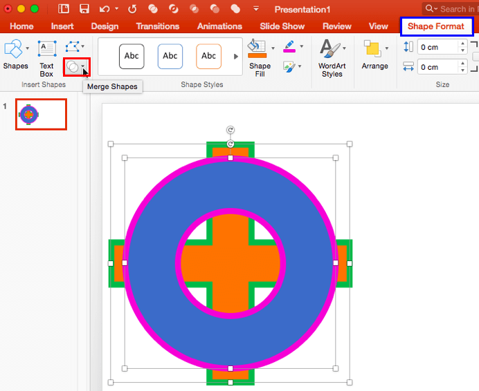Click the Save disk icon
This screenshot has height=391, width=479.
(84, 9)
